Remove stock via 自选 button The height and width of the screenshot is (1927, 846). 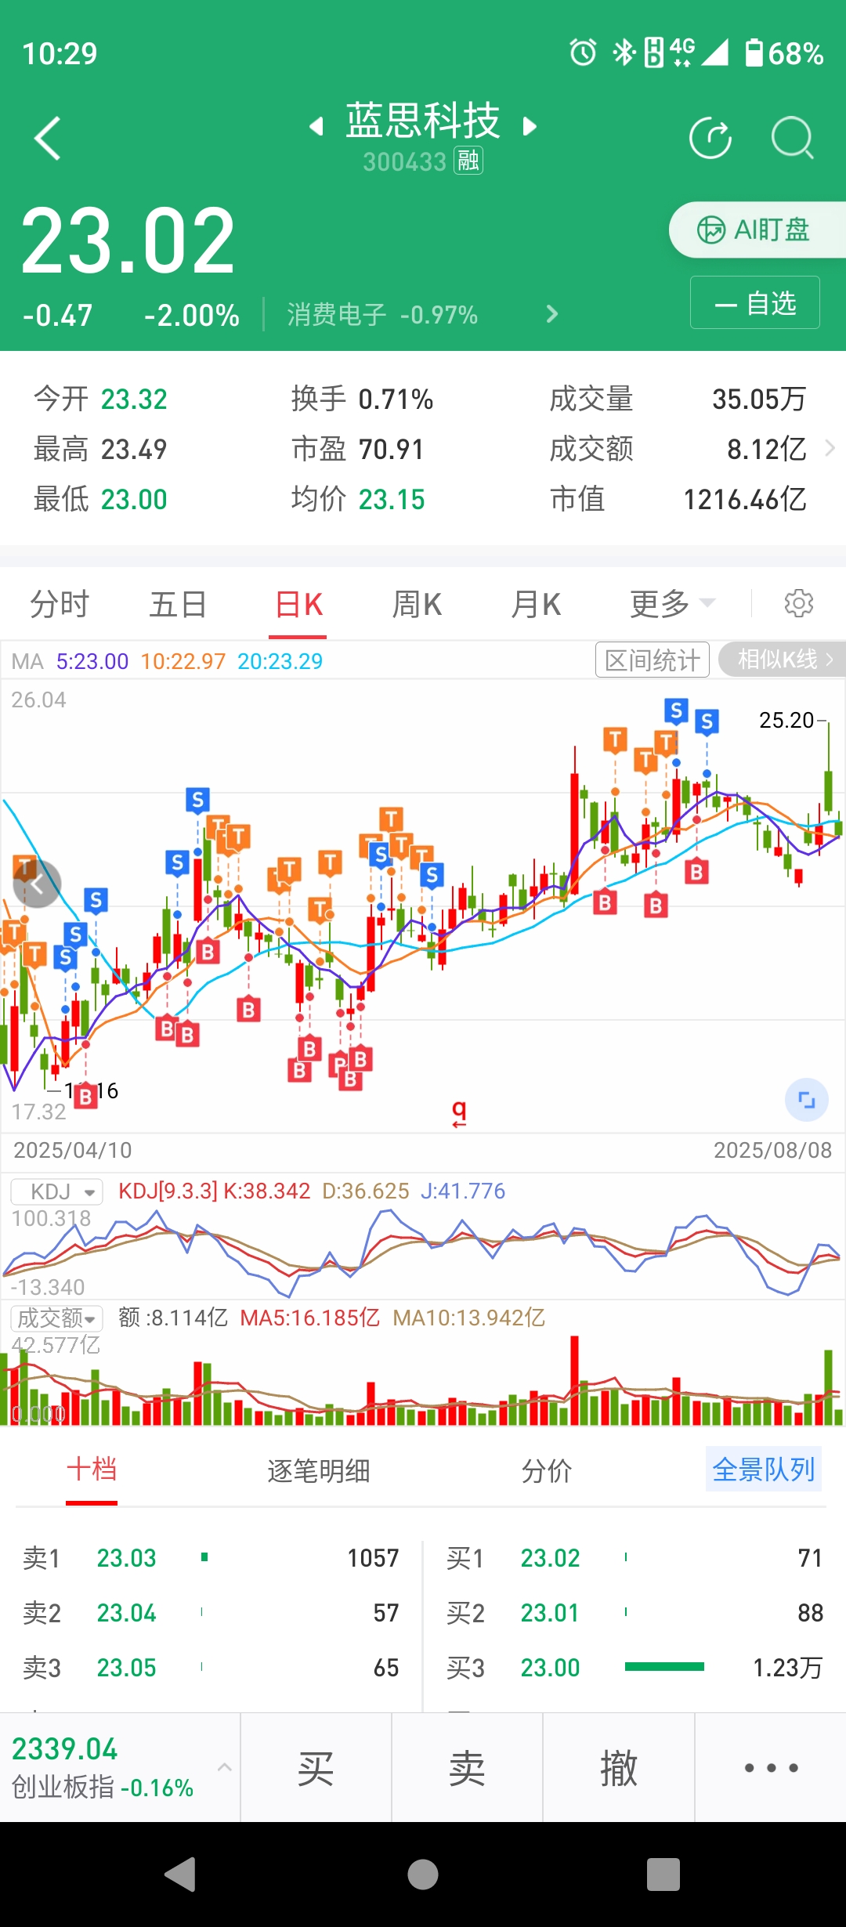[x=755, y=302]
